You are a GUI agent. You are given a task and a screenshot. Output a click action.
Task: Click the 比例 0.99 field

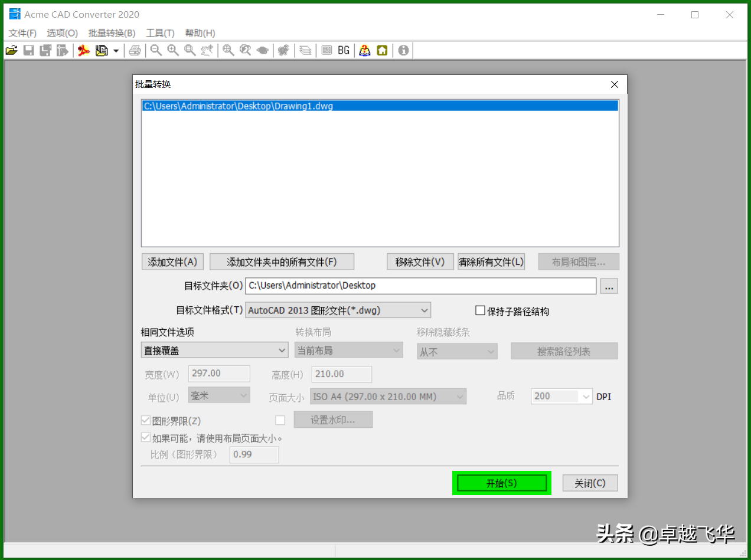pyautogui.click(x=254, y=454)
